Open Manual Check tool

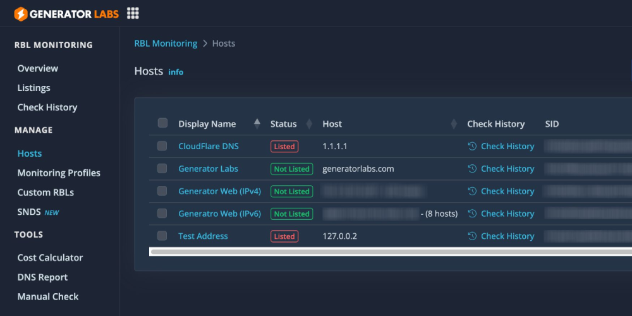48,296
